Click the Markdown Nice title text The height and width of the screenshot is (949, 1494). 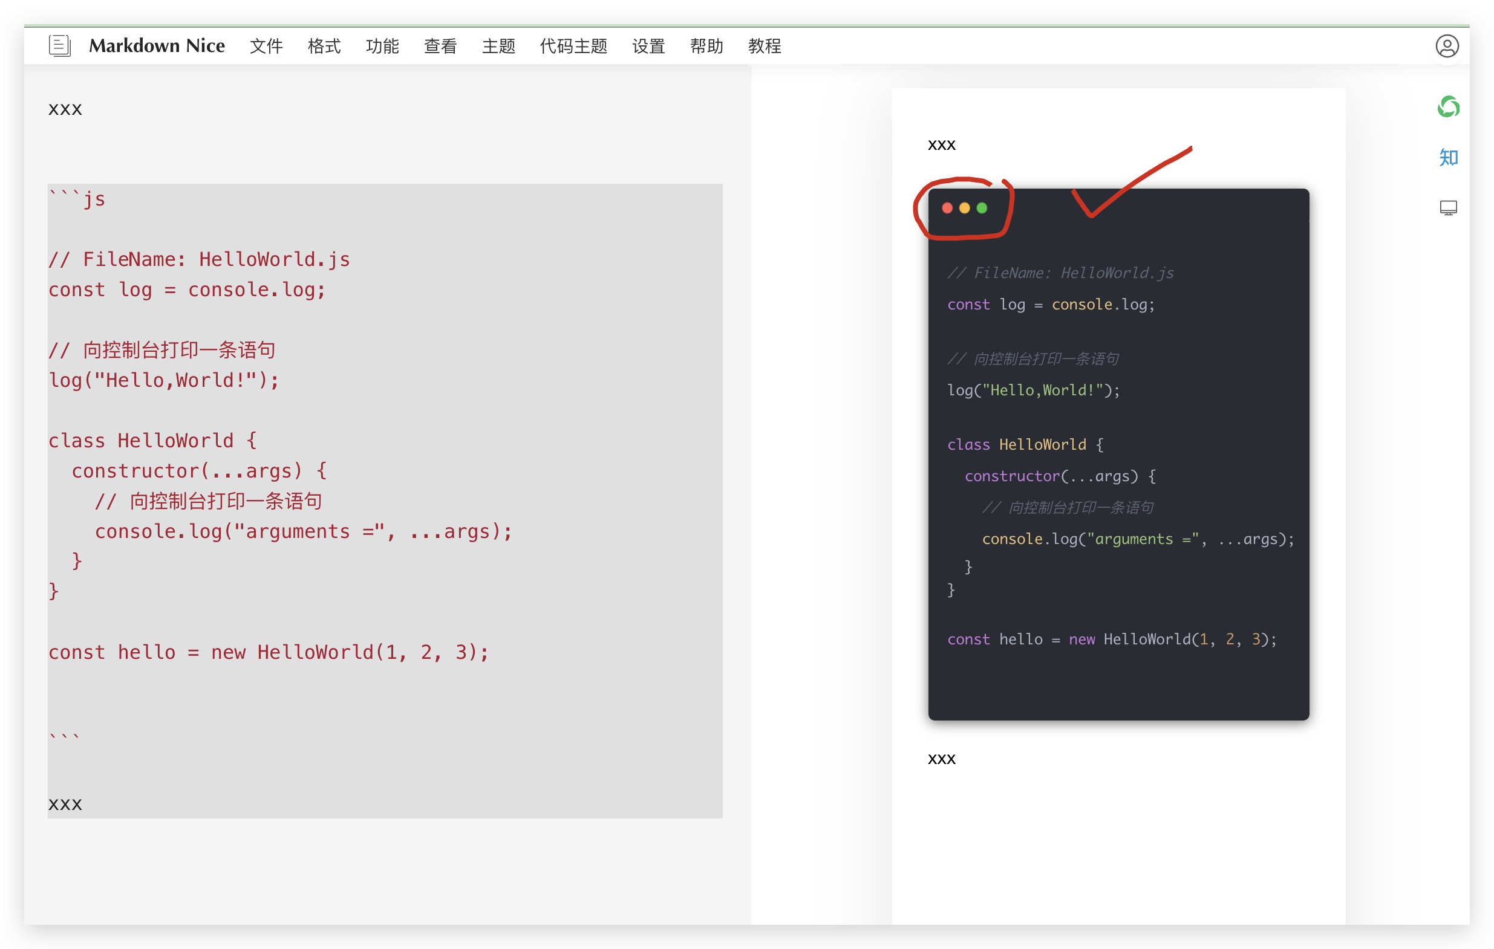[x=157, y=46]
